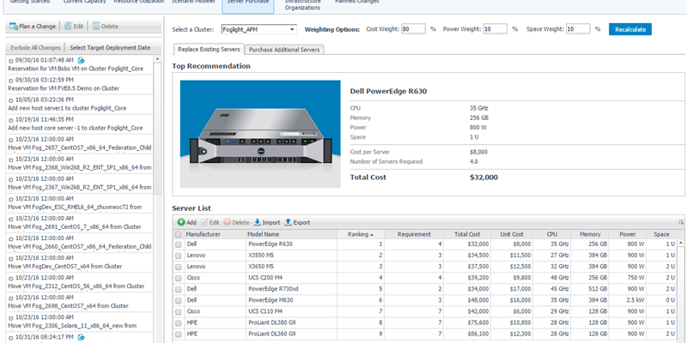Screen dimensions: 687x343
Task: Check the Lenovo X3650 M5 row checkbox
Action: click(179, 267)
